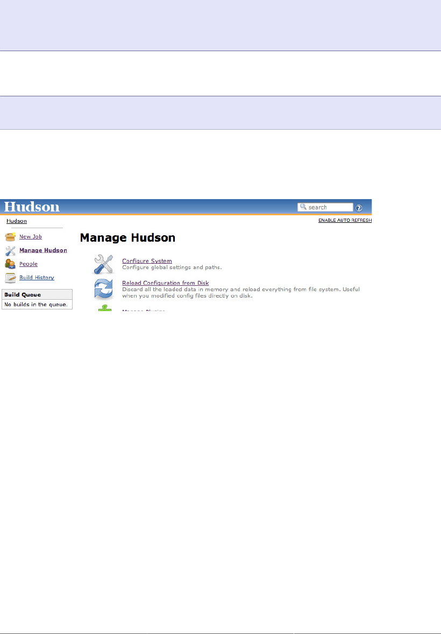This screenshot has width=441, height=634.
Task: Click the People icon
Action: (10, 264)
